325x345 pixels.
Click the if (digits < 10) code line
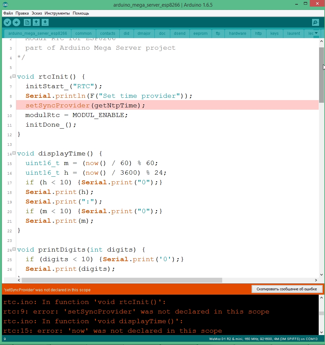(104, 259)
